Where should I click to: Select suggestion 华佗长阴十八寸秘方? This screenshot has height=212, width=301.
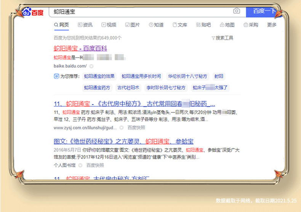187,76
